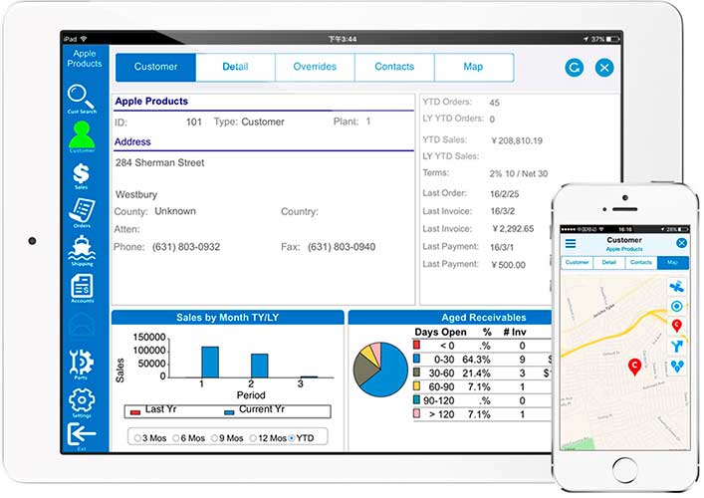The width and height of the screenshot is (704, 498).
Task: Tap the iPhone Contacts tab
Action: (640, 262)
